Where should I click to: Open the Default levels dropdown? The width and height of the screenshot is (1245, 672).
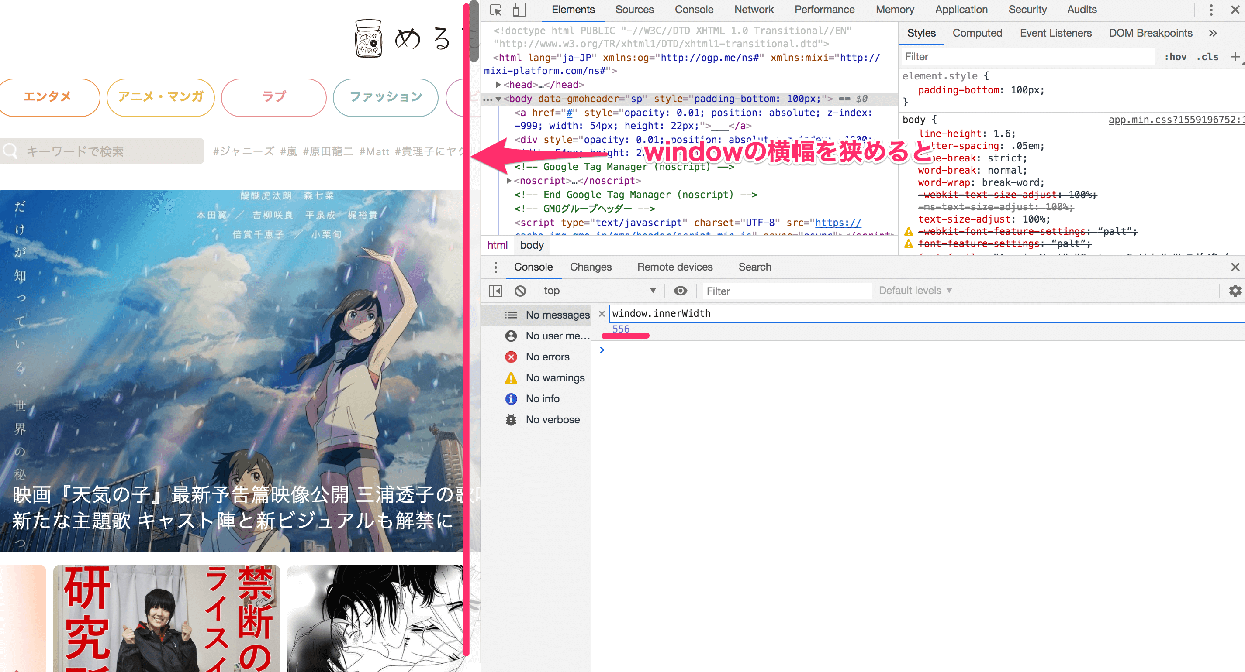click(x=914, y=291)
